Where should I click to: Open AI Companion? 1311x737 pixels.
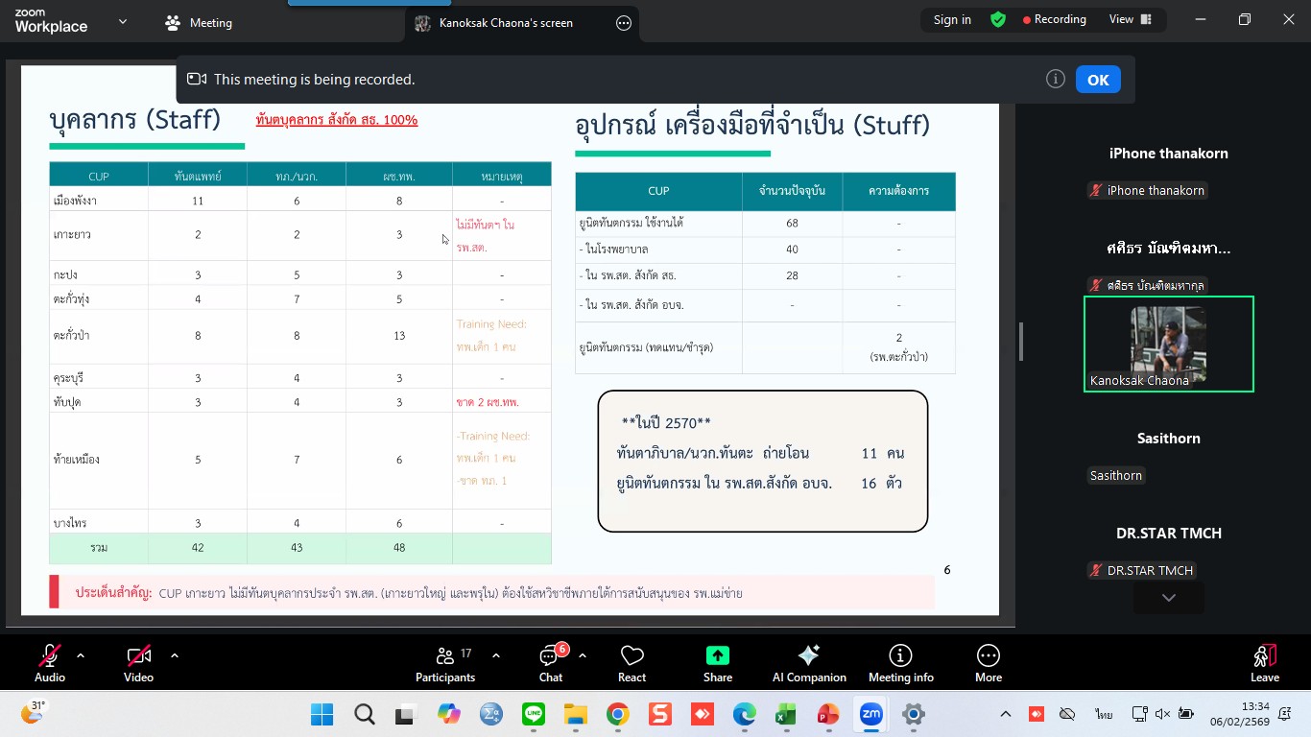[809, 663]
